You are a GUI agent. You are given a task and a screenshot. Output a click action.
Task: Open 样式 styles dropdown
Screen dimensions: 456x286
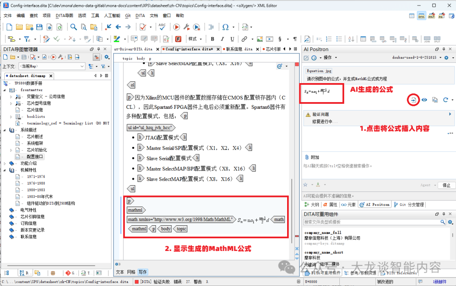point(195,39)
